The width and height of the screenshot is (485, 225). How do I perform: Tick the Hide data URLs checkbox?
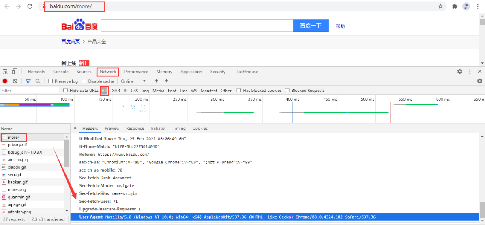(x=66, y=91)
